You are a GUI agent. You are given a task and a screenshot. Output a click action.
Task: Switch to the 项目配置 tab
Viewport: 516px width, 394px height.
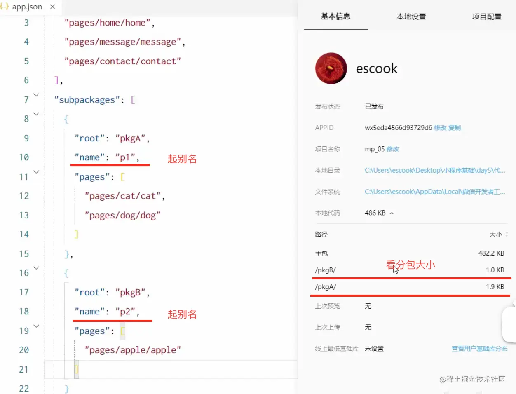[x=487, y=16]
